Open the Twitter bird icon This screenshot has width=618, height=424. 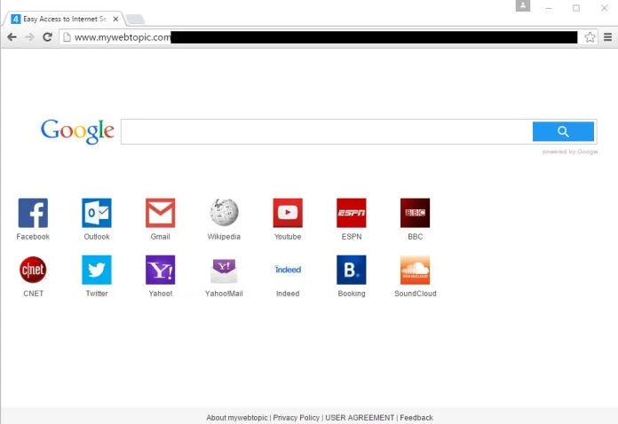pyautogui.click(x=97, y=270)
